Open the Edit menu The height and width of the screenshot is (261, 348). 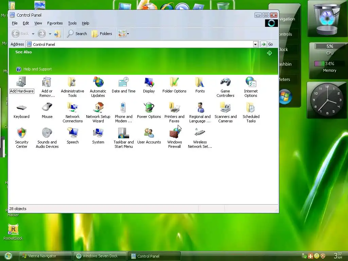tap(26, 23)
